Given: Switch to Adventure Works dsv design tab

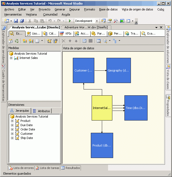Looking at the screenshot, I should pos(86,27).
